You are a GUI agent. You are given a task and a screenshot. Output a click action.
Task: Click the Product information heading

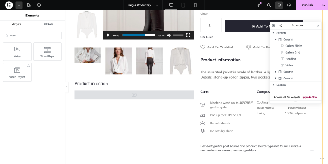click(221, 60)
